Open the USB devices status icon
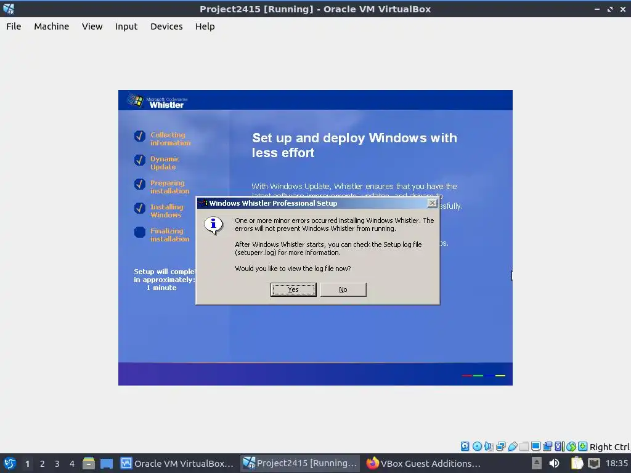631x473 pixels. click(x=512, y=446)
